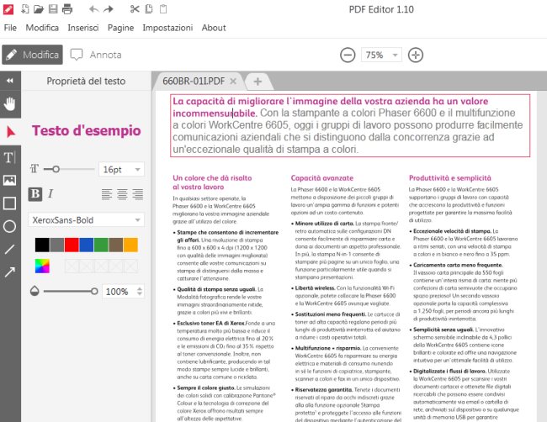The width and height of the screenshot is (547, 422).
Task: Pick the orange color swatch
Action: point(130,245)
